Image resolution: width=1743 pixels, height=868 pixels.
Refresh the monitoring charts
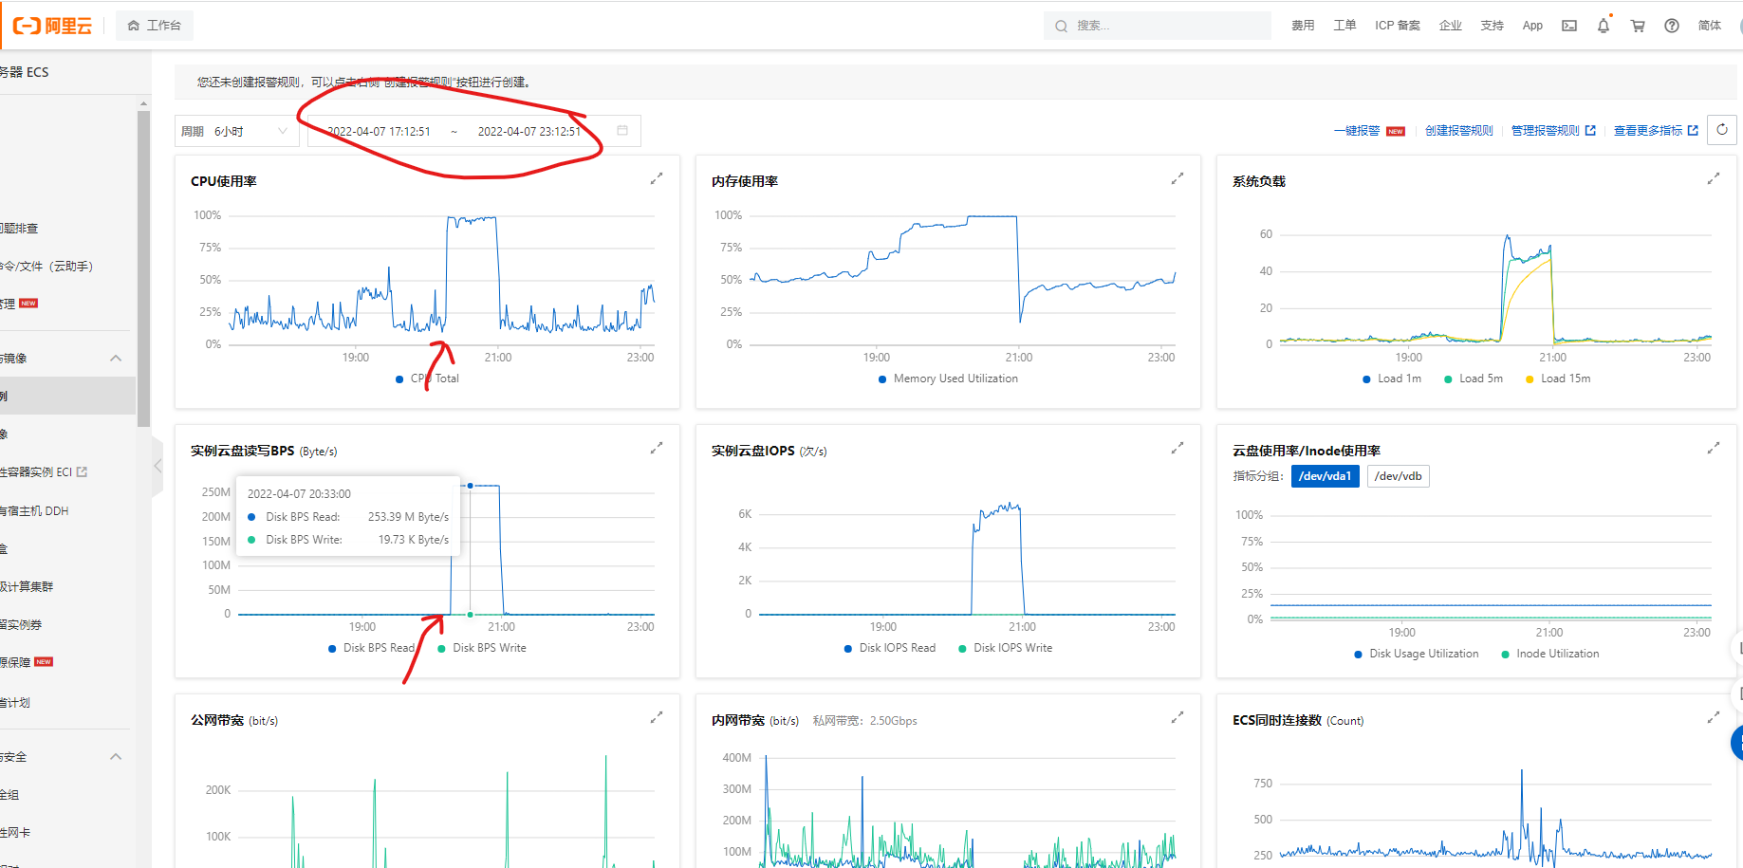[x=1721, y=130]
